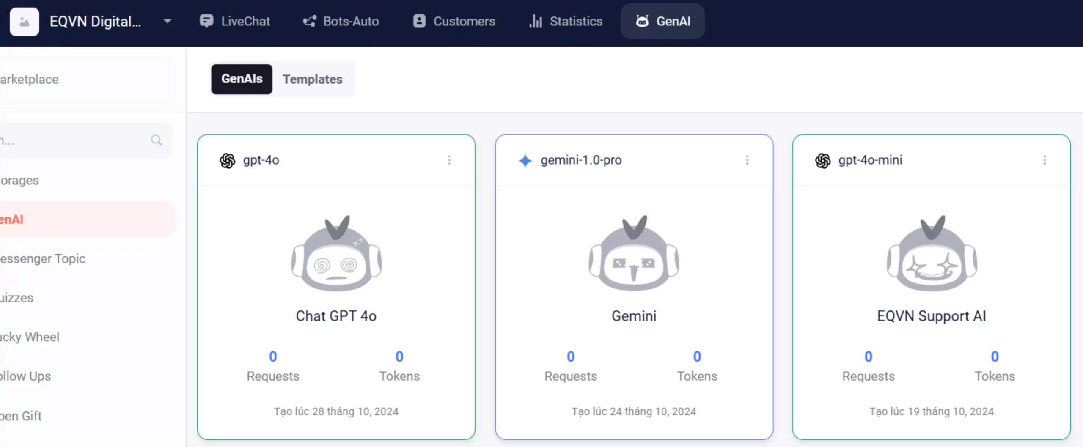Open three-dot menu on gpt-4o-mini card
The width and height of the screenshot is (1083, 447).
click(x=1045, y=160)
